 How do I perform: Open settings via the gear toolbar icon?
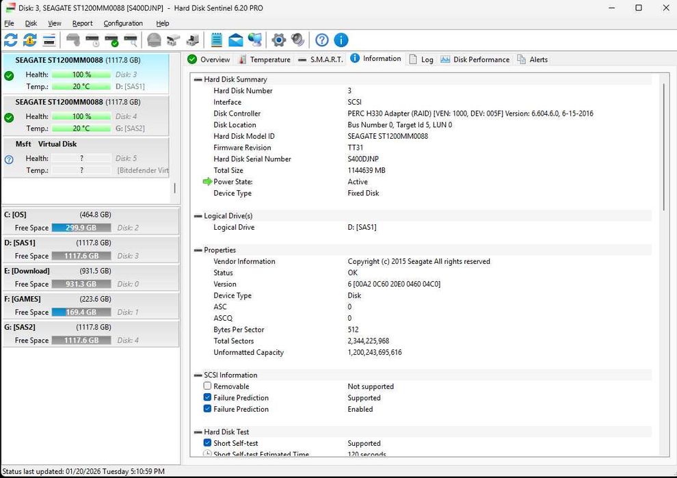[278, 40]
